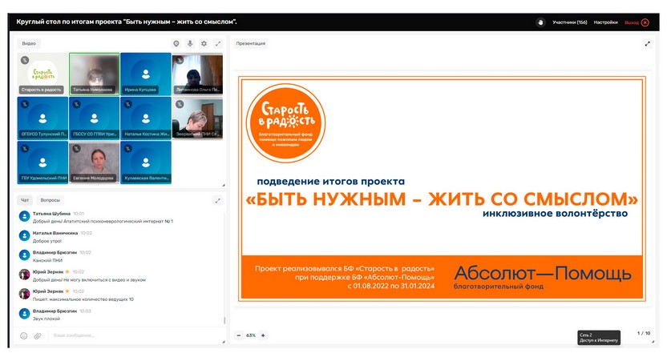The width and height of the screenshot is (667, 361).
Task: Click muted mic icon on Кулаевская Валентина tile
Action: 127,148
